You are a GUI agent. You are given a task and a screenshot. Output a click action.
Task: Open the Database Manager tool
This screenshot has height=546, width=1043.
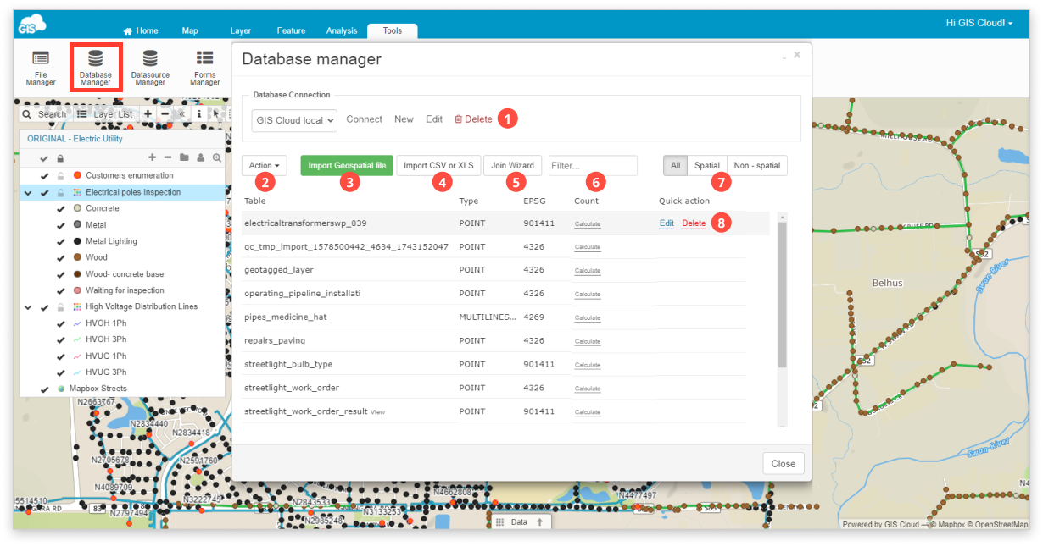click(96, 68)
